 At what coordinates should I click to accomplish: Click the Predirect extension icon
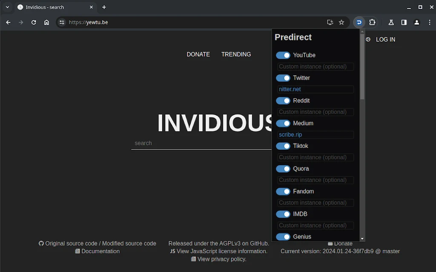pos(359,23)
